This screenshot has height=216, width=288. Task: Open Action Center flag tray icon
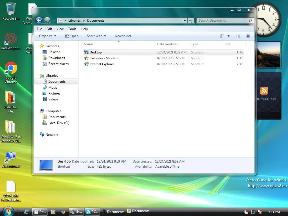click(260, 212)
